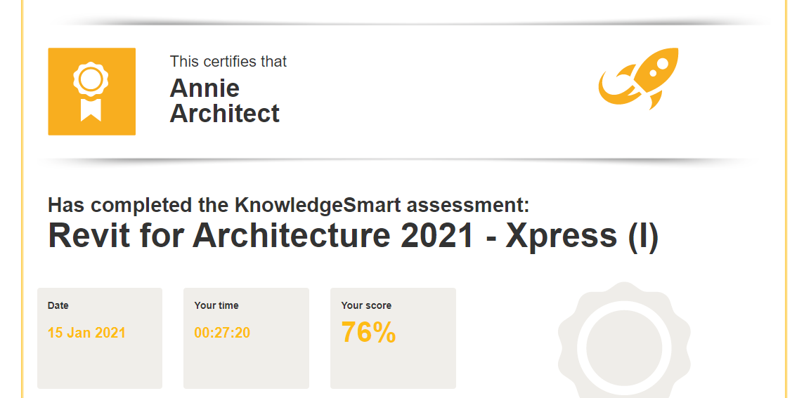804x398 pixels.
Task: Select the Date info card
Action: (100, 338)
